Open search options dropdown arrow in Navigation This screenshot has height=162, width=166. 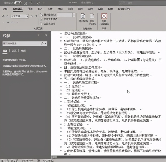pos(46,43)
